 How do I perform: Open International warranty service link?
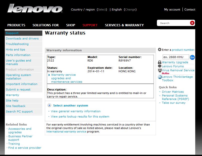[x=66, y=131]
